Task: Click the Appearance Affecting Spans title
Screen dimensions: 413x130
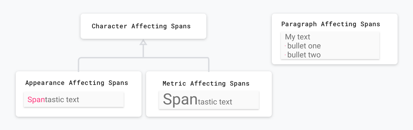Action: pyautogui.click(x=77, y=83)
